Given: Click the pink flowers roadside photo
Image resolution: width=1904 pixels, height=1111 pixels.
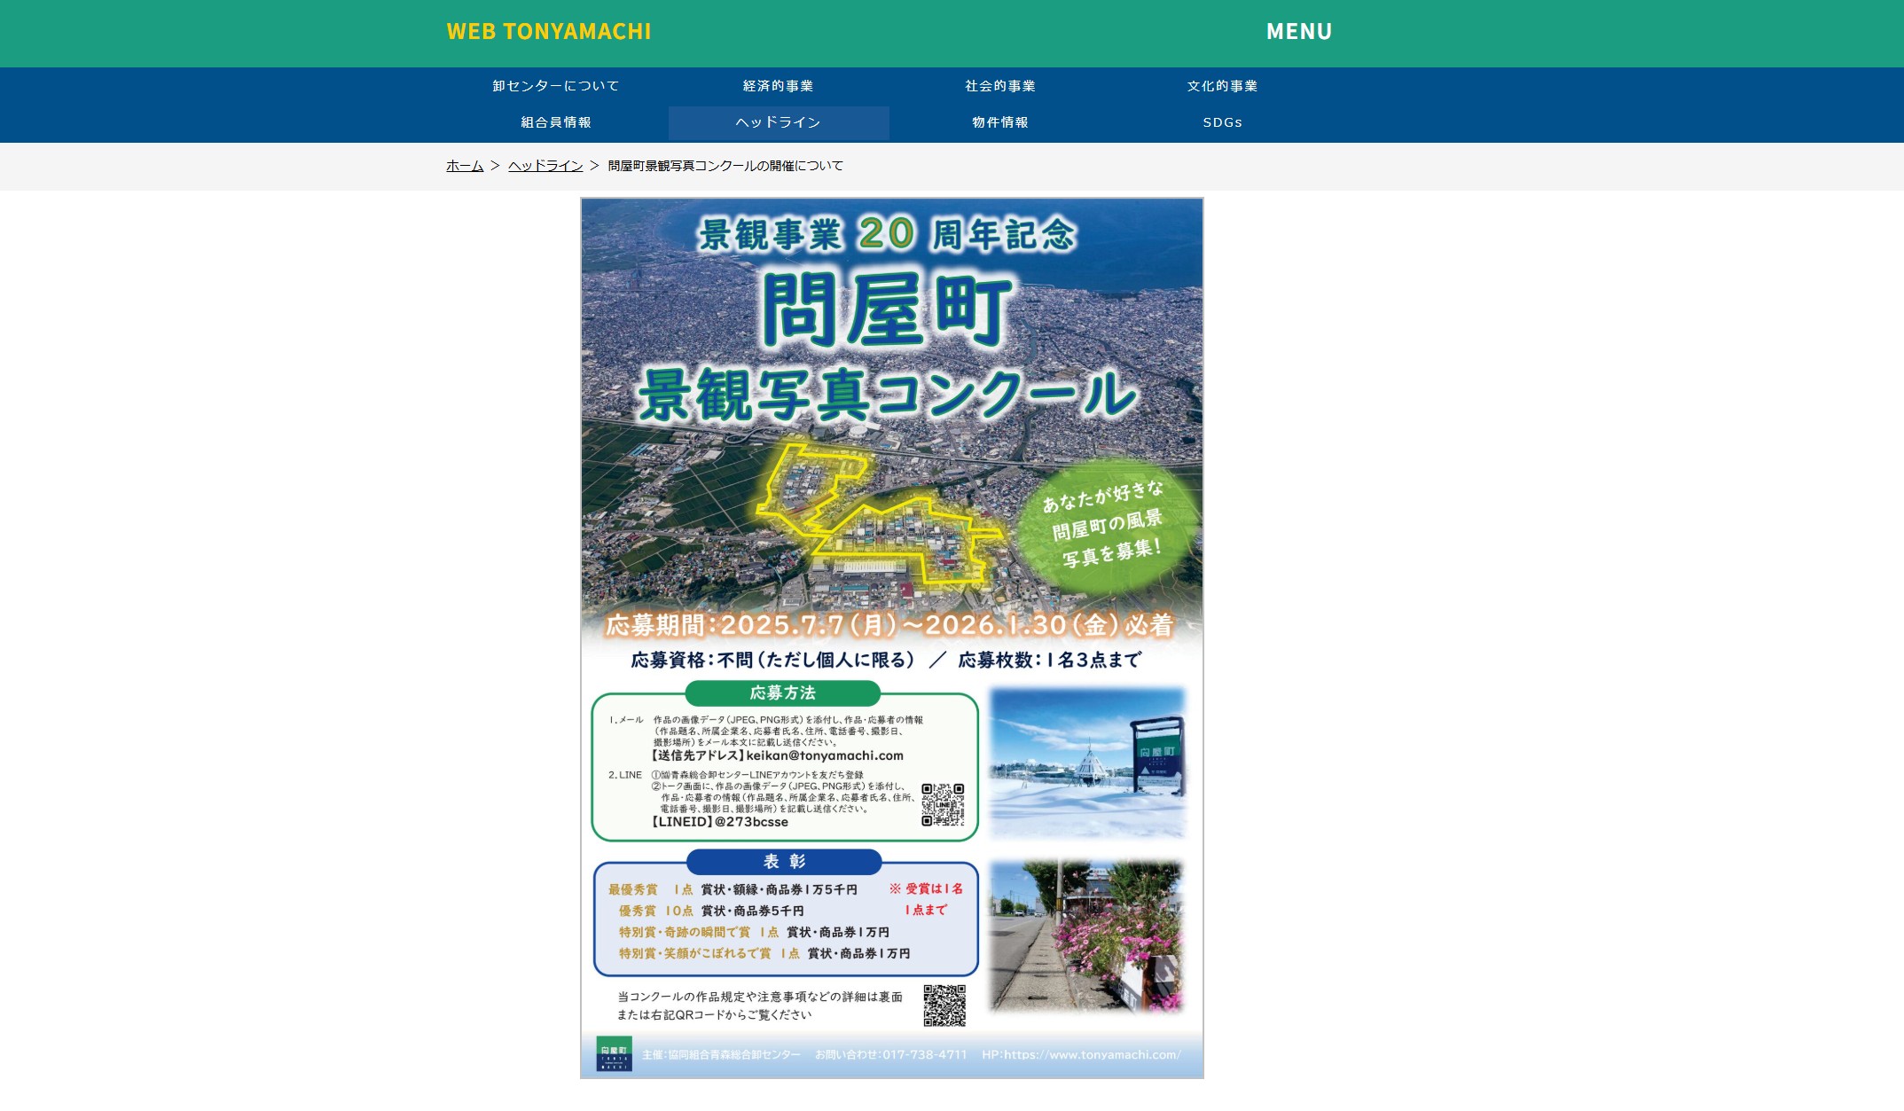Looking at the screenshot, I should [x=1087, y=936].
